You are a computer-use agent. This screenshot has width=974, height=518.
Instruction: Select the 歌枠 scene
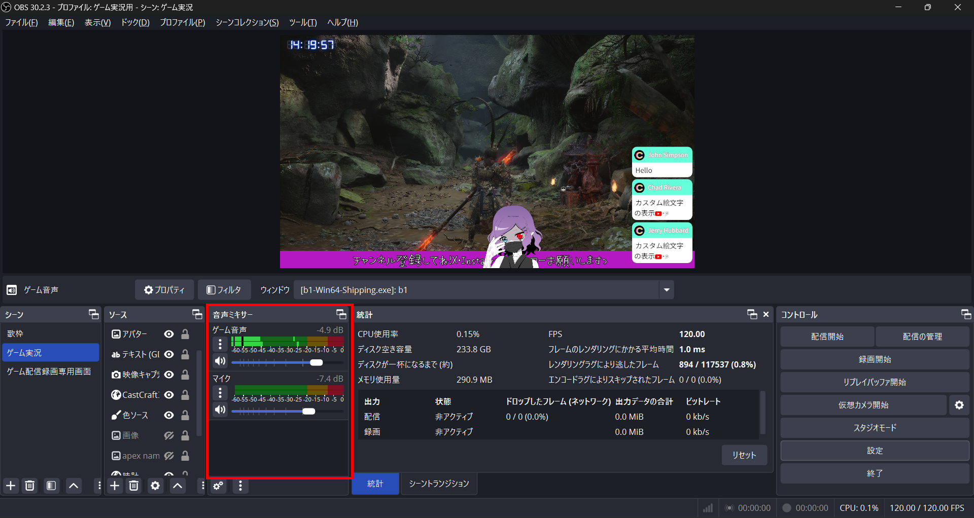[51, 334]
